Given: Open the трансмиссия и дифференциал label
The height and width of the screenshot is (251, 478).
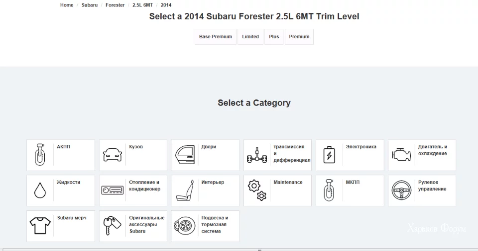Looking at the screenshot, I should pos(292,153).
